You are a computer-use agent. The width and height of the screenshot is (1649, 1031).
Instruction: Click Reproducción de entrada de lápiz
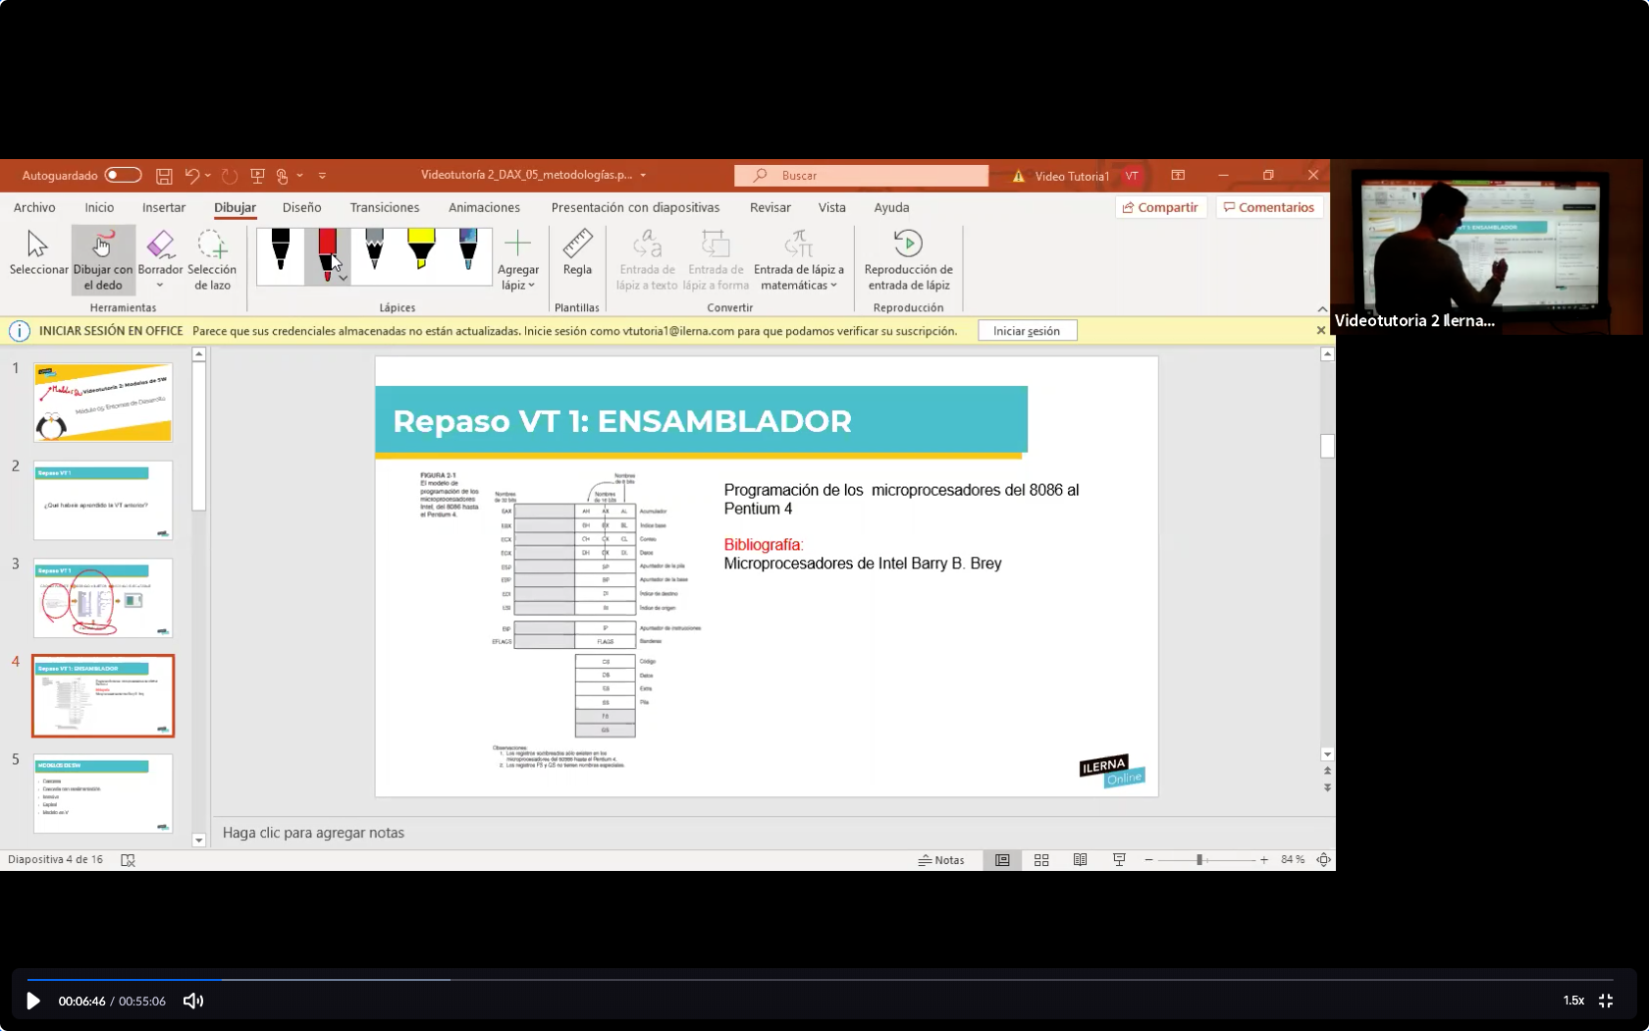pos(908,258)
